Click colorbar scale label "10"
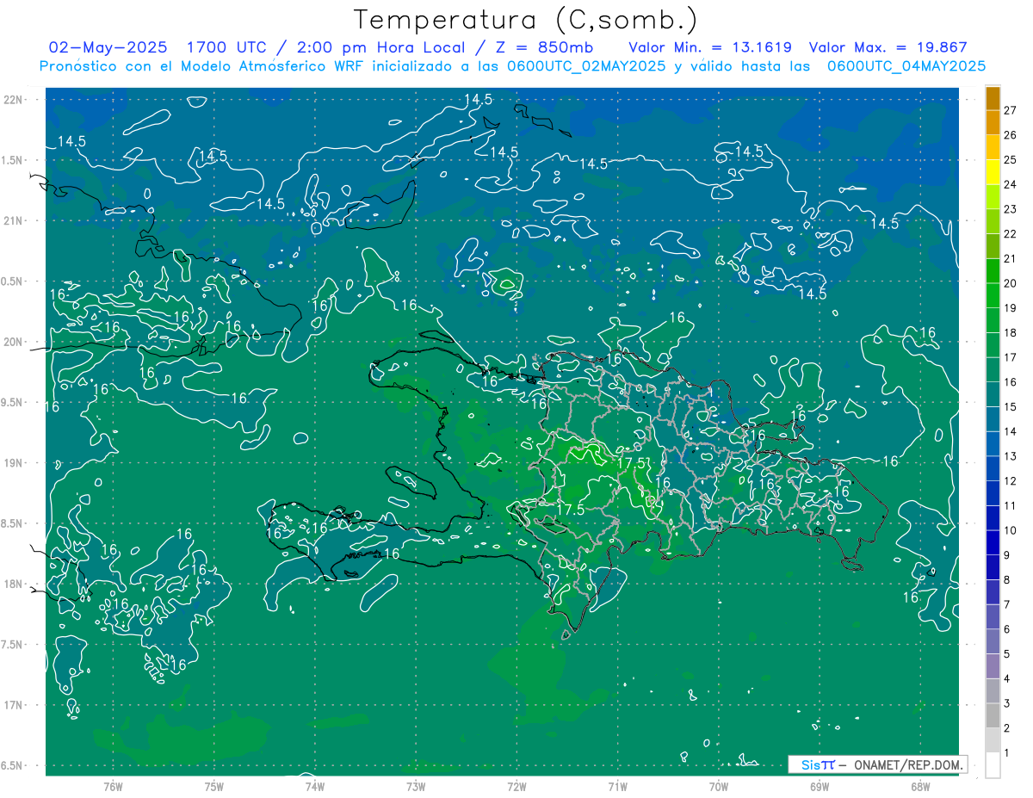The height and width of the screenshot is (798, 1033). [1010, 530]
